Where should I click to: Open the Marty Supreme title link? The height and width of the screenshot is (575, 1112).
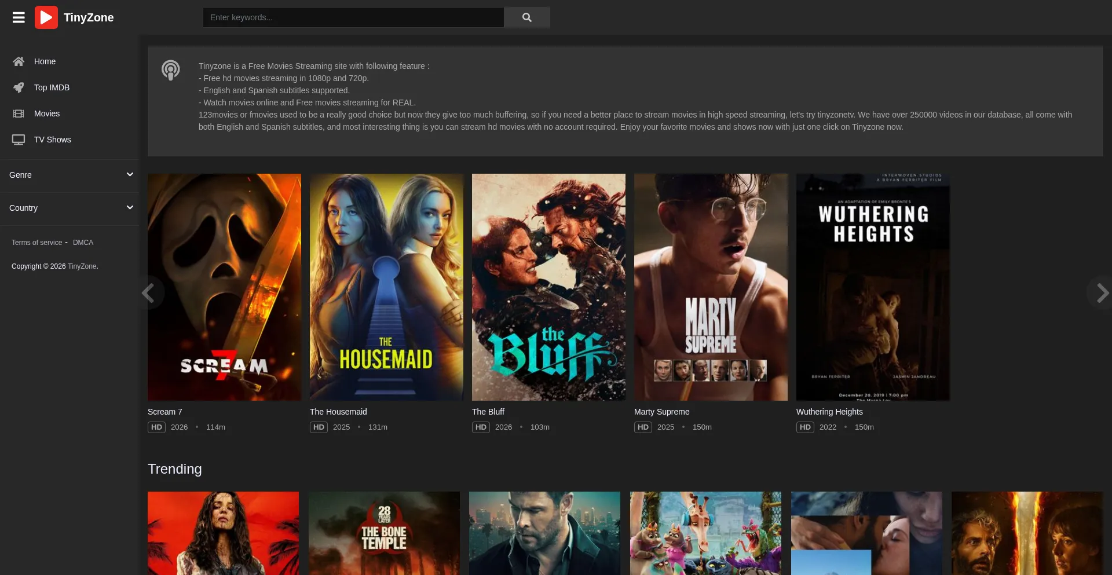point(662,412)
